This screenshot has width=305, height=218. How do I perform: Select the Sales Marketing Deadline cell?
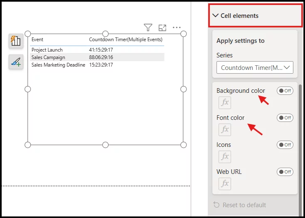click(x=58, y=65)
